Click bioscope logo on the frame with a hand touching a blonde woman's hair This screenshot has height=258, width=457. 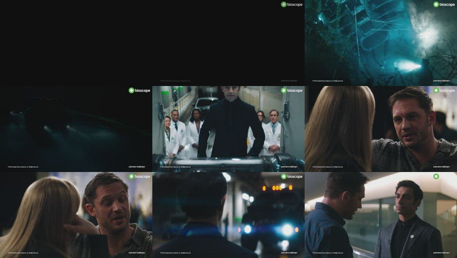click(139, 176)
